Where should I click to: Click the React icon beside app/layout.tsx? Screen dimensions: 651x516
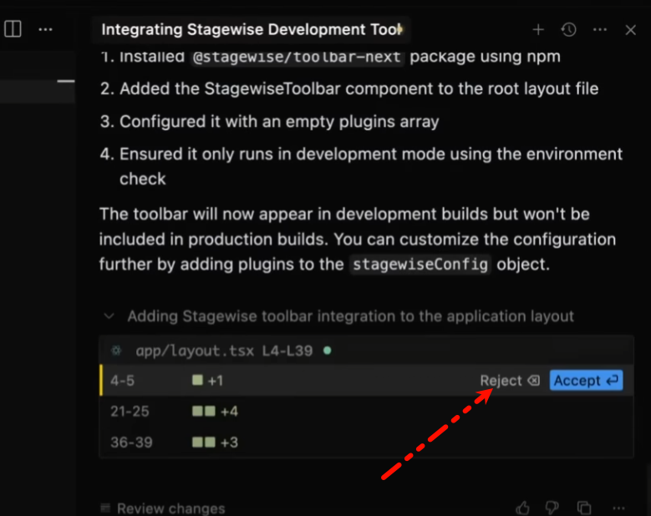117,351
